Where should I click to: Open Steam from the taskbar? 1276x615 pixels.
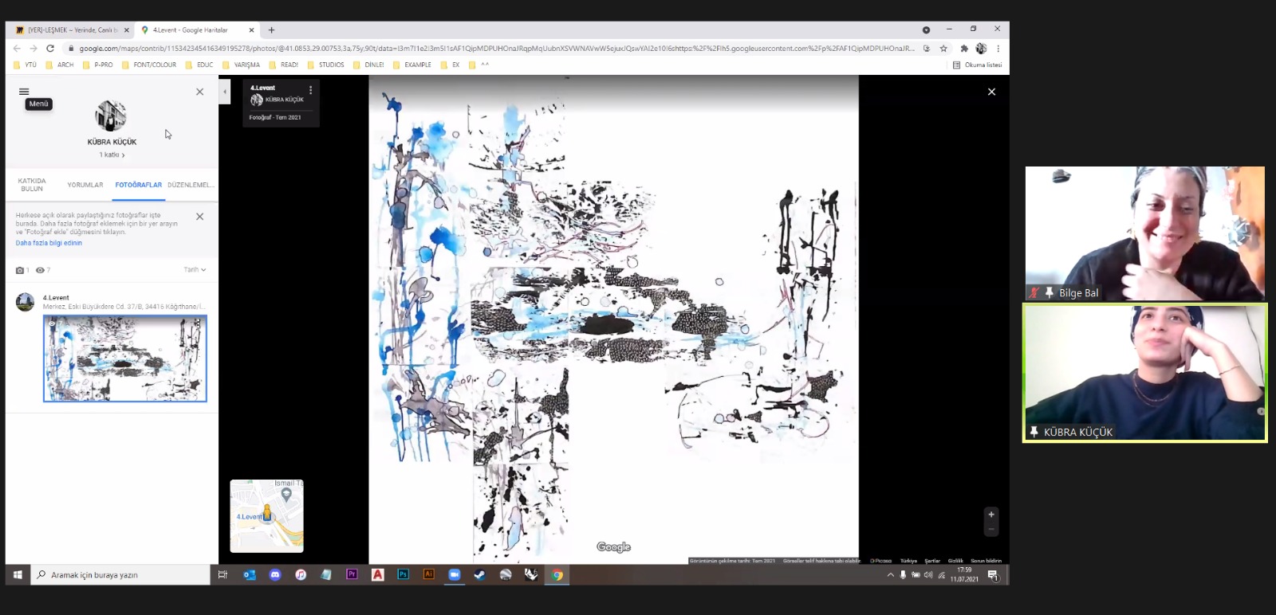click(479, 574)
